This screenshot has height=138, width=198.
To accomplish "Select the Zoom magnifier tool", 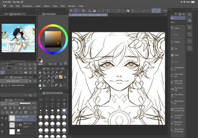I will click(44, 77).
